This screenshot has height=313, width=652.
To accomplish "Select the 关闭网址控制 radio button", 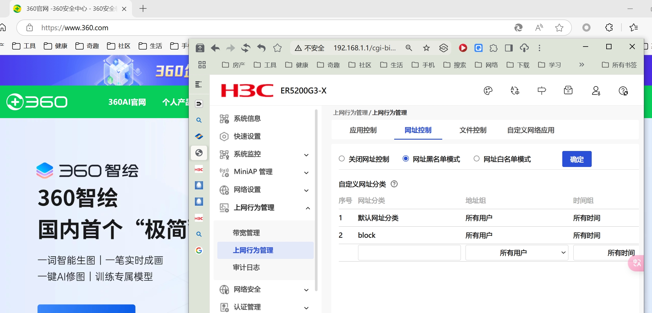I will [x=342, y=159].
